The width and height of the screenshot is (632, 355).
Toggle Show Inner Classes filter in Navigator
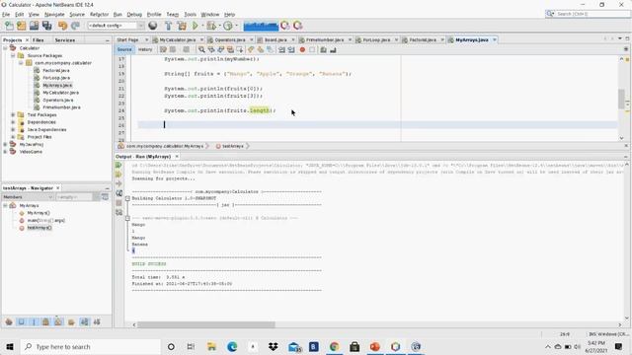(x=58, y=322)
